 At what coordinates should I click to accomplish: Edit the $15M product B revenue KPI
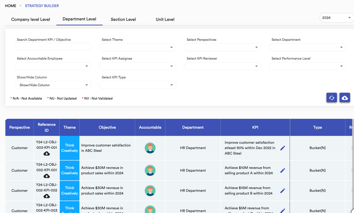(x=283, y=190)
